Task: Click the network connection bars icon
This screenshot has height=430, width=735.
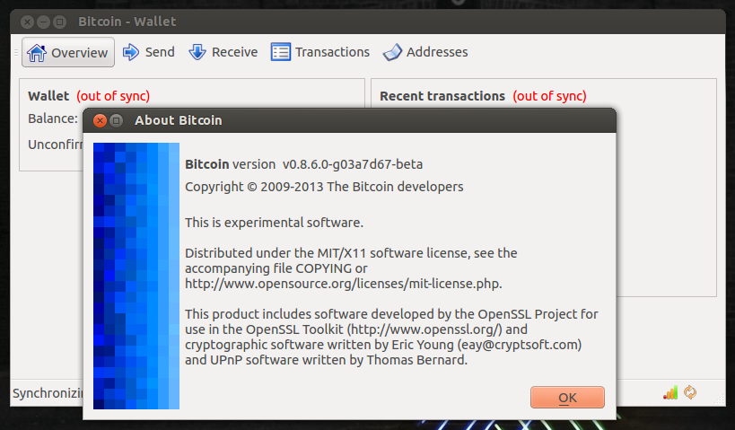Action: (670, 392)
